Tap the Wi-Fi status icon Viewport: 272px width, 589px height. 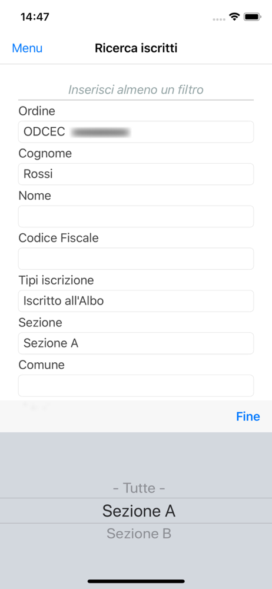[x=235, y=17]
